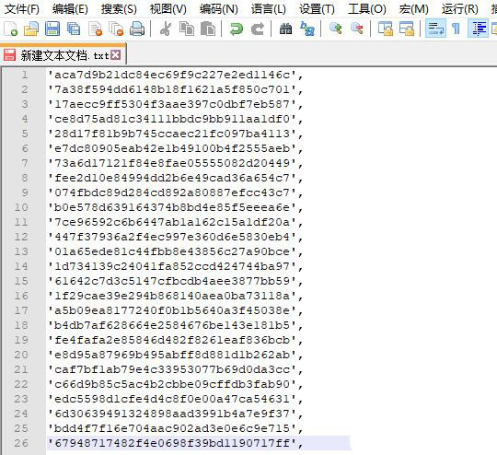Click the text '61642c7d3c5147cfbcdb4aee3877bb59'

(172, 281)
